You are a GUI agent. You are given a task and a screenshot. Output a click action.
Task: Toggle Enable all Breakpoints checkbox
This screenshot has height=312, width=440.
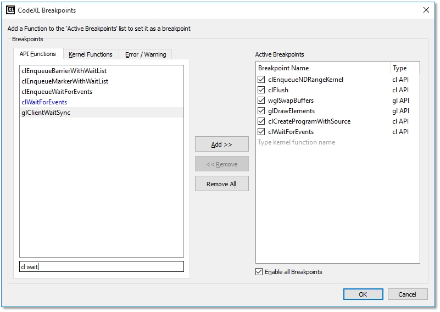259,271
